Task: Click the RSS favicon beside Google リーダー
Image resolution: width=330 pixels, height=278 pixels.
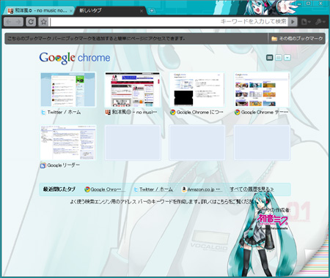Action: 43,165
